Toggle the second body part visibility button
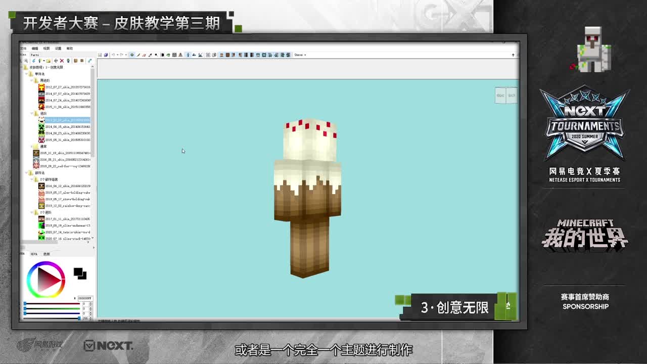The image size is (647, 364). (227, 55)
